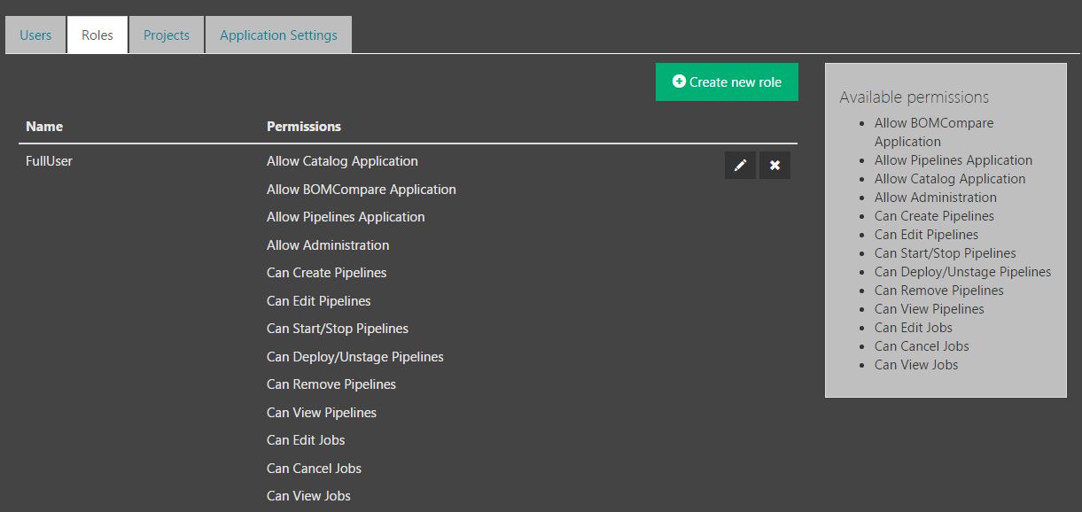Image resolution: width=1082 pixels, height=512 pixels.
Task: Click Can View Jobs in Available permissions
Action: 916,365
